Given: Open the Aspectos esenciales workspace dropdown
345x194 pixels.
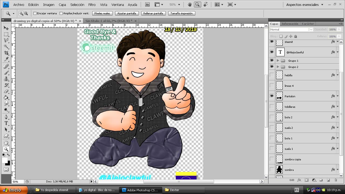Looking at the screenshot, I should tap(305, 5).
